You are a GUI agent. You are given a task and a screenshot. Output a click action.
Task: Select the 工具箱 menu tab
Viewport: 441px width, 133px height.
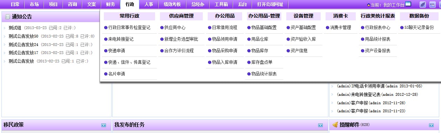221,5
